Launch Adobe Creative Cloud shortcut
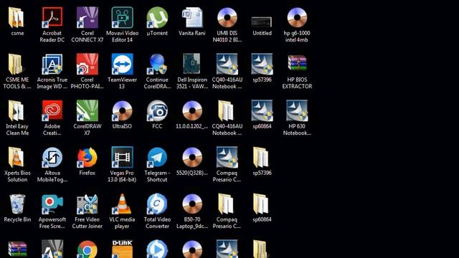 [52, 110]
